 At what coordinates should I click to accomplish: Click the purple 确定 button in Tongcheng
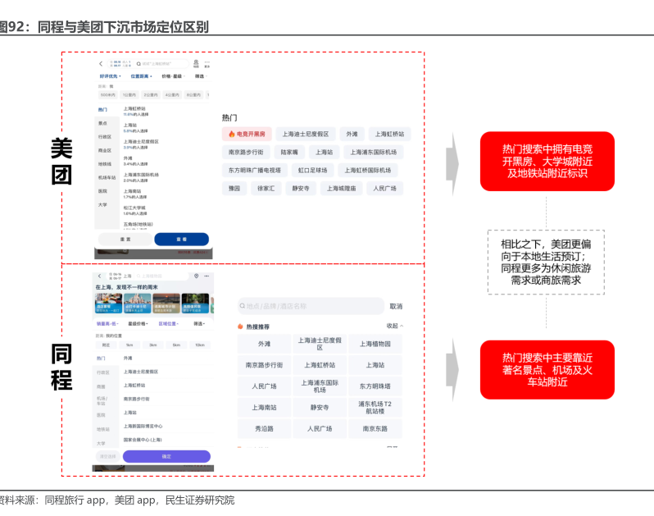click(166, 456)
